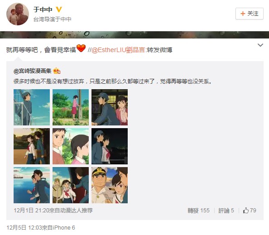Open thumbnail of couple at night
The width and height of the screenshot is (269, 235).
tap(110, 146)
